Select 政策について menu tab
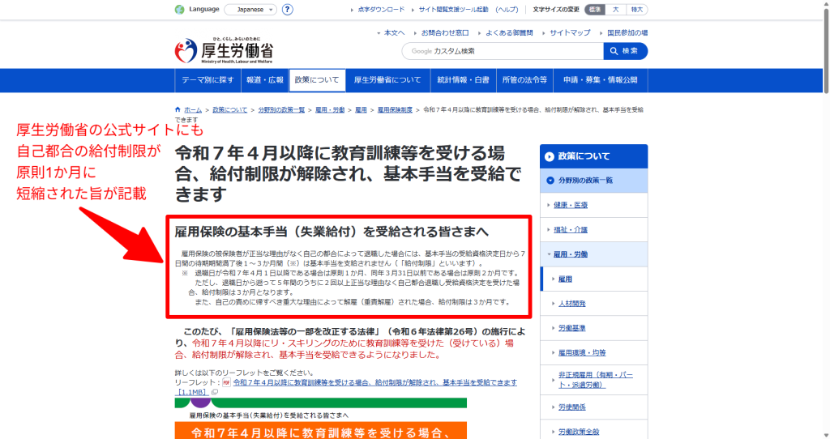Image resolution: width=830 pixels, height=439 pixels. coord(317,80)
